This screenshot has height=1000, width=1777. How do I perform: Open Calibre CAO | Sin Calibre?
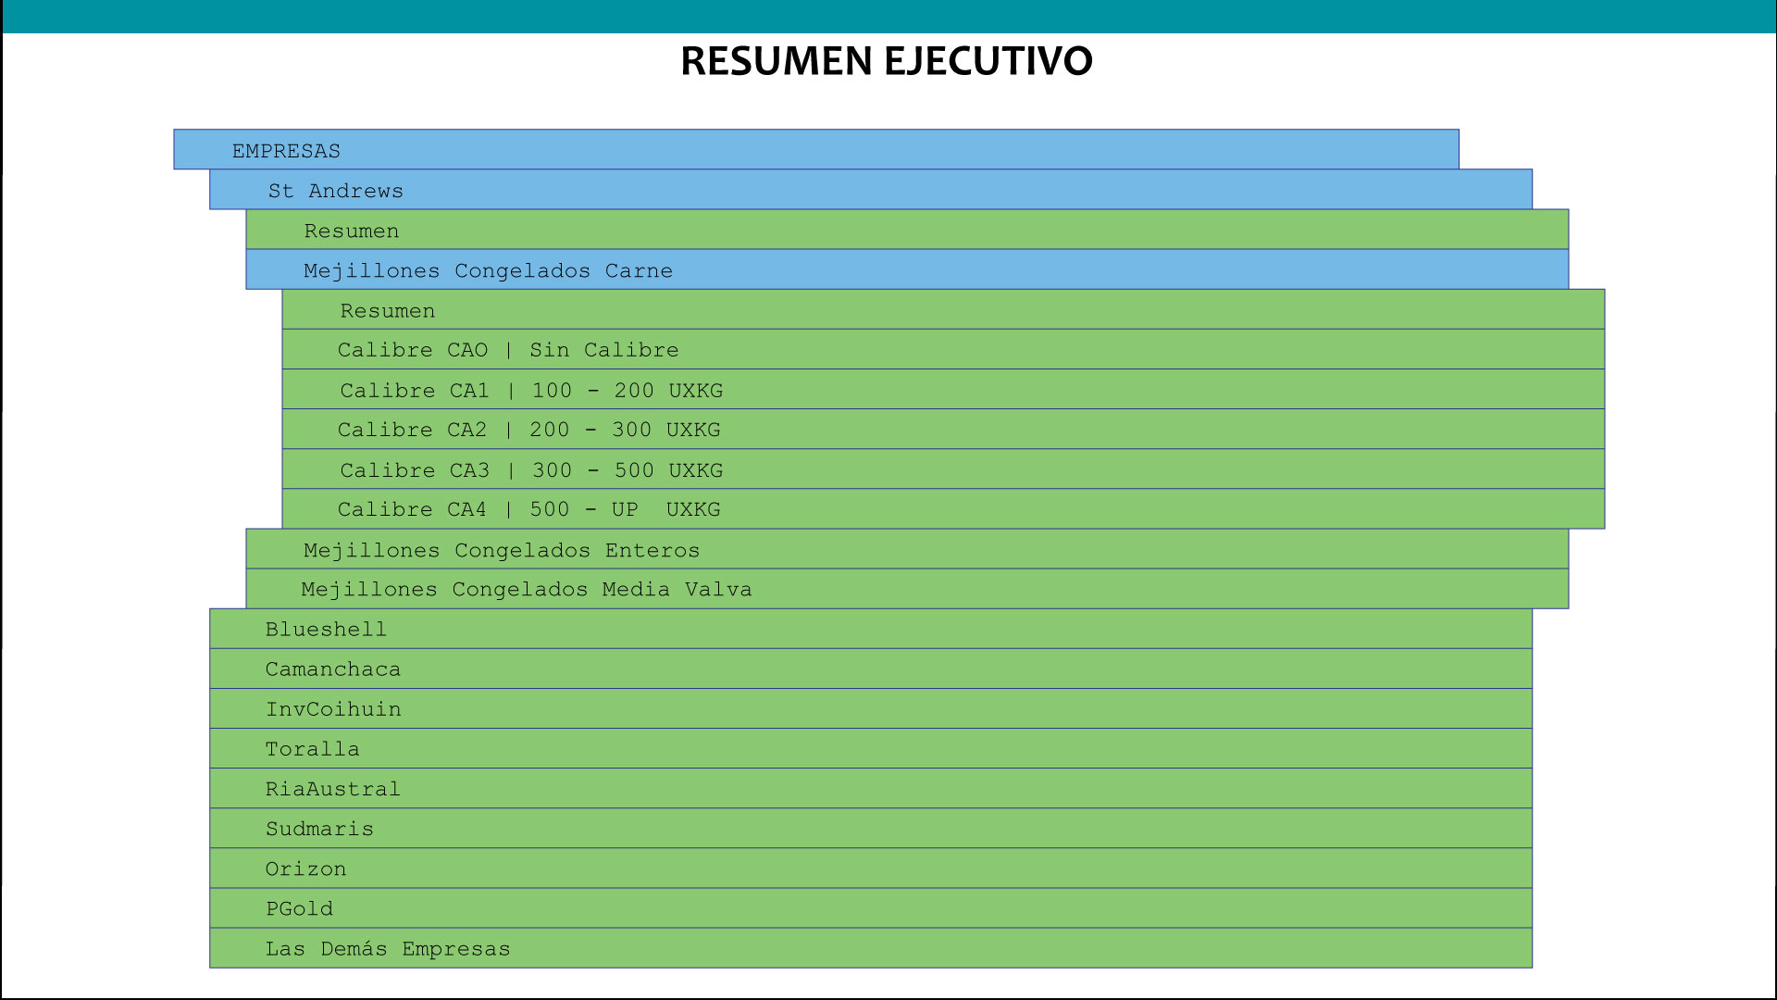(x=507, y=349)
